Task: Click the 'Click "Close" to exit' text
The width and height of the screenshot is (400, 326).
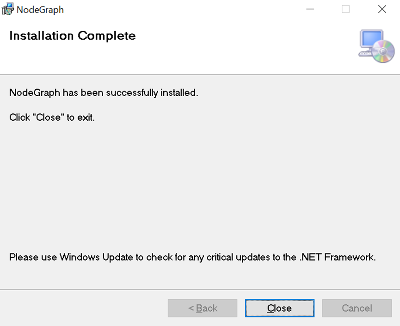Action: tap(52, 117)
